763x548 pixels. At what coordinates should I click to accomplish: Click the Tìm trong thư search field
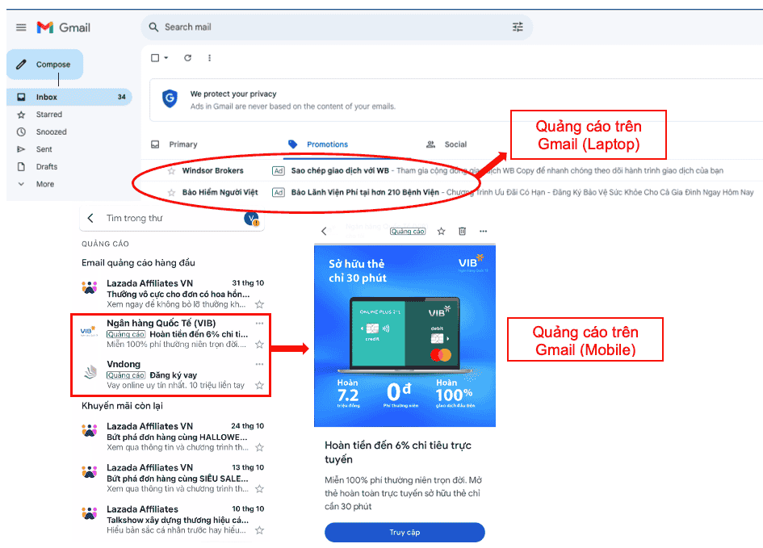pos(170,219)
